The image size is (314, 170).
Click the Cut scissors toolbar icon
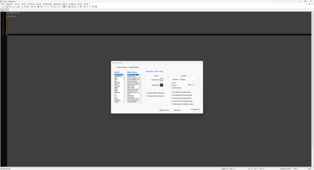[x=22, y=6]
